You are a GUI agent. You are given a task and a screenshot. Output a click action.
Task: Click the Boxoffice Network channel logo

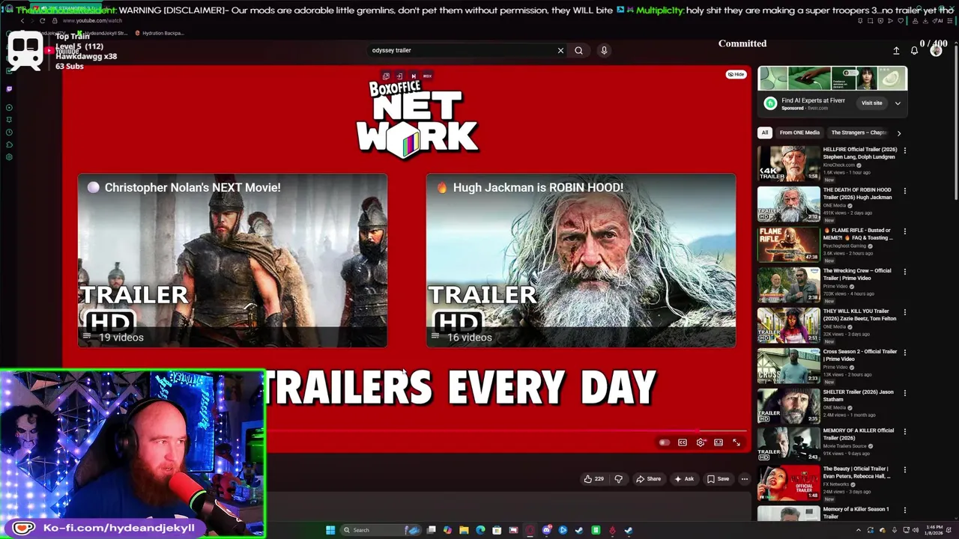pos(417,120)
